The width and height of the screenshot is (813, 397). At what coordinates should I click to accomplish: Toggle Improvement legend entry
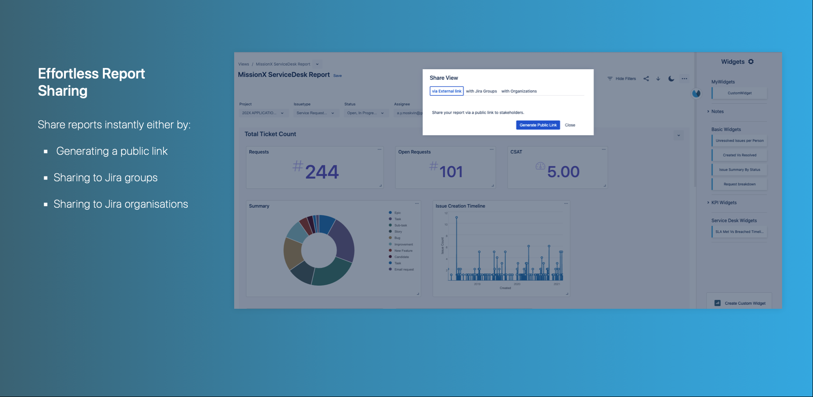(x=401, y=244)
